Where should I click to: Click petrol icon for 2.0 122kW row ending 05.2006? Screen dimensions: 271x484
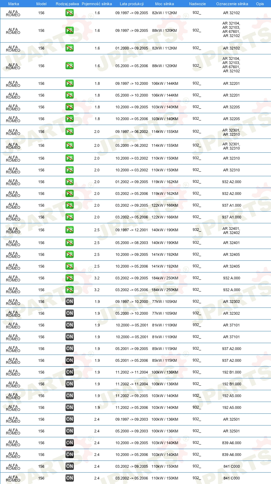[x=69, y=217]
